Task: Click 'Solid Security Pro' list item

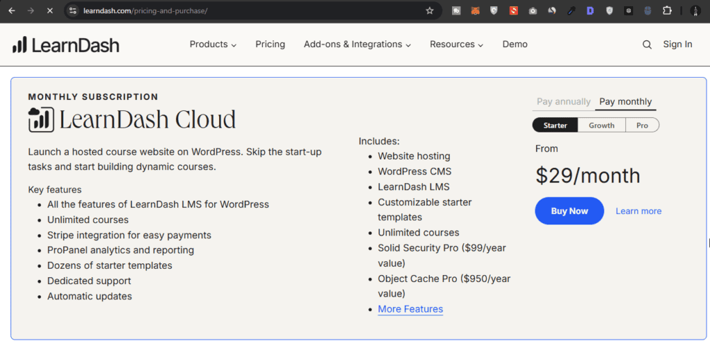Action: coord(442,255)
